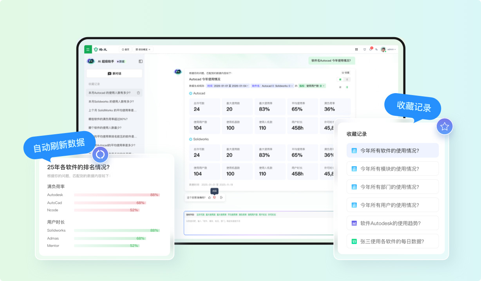Image resolution: width=481 pixels, height=281 pixels.
Task: Click the thumbs-up feedback icon
Action: tap(210, 198)
